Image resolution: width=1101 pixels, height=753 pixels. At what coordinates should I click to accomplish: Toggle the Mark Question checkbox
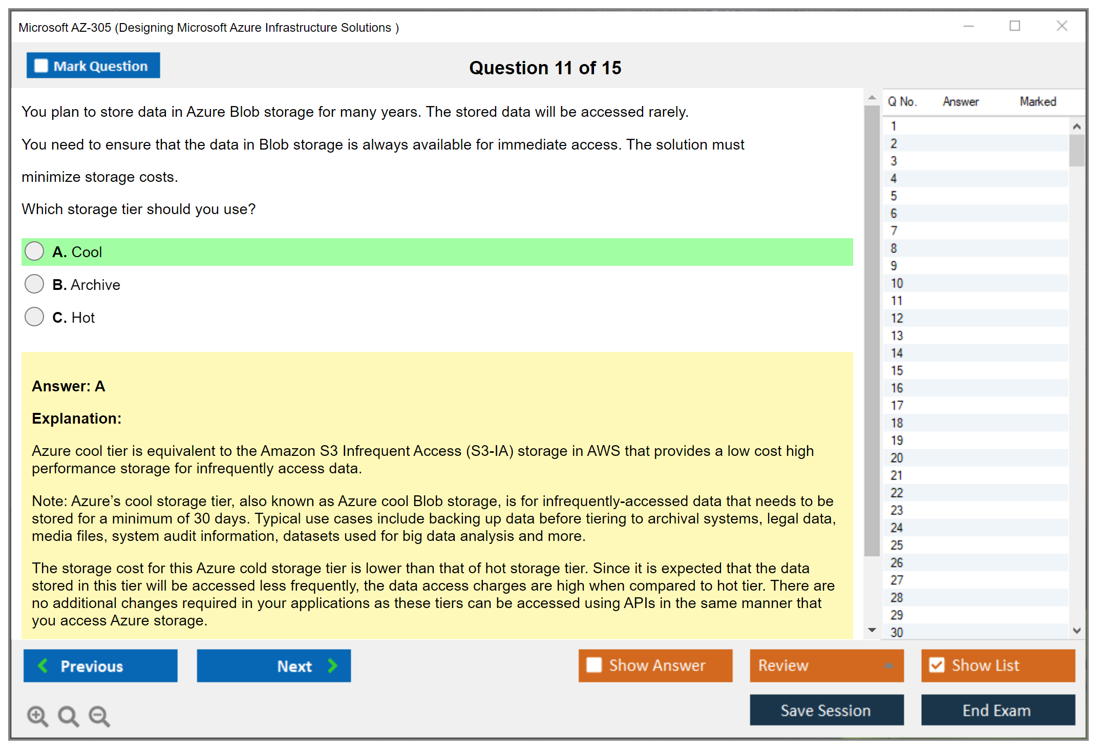click(41, 66)
